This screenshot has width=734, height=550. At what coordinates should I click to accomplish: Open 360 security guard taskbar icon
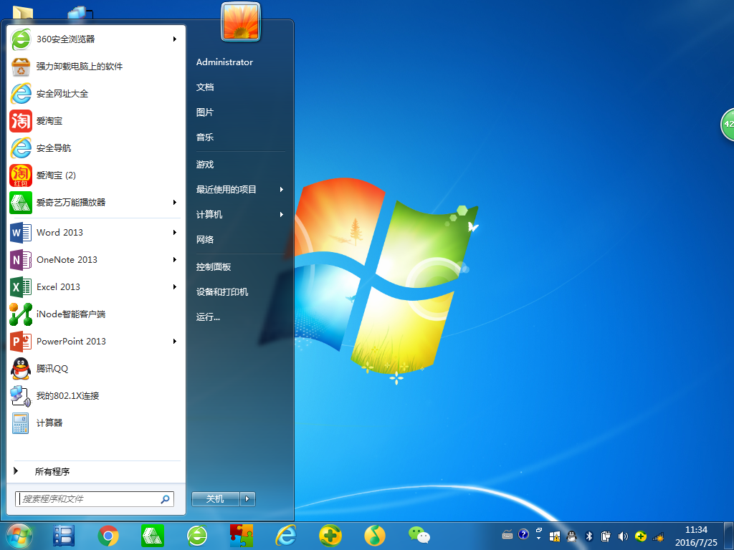(x=330, y=536)
